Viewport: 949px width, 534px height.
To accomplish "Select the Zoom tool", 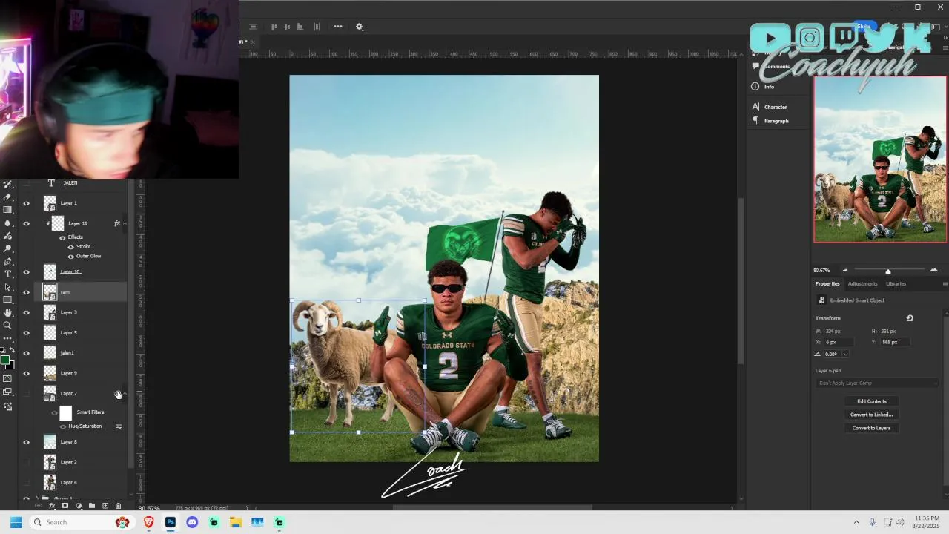I will (x=7, y=325).
